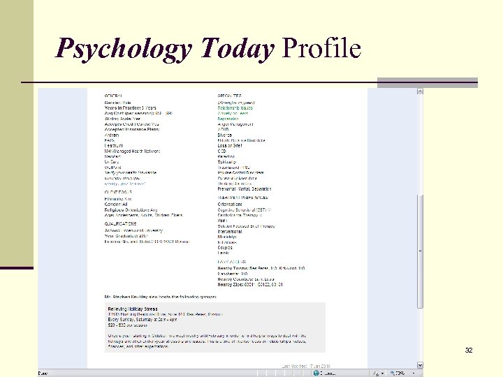
Task: Open the Relationship Issues specialty link
Action: (235, 108)
